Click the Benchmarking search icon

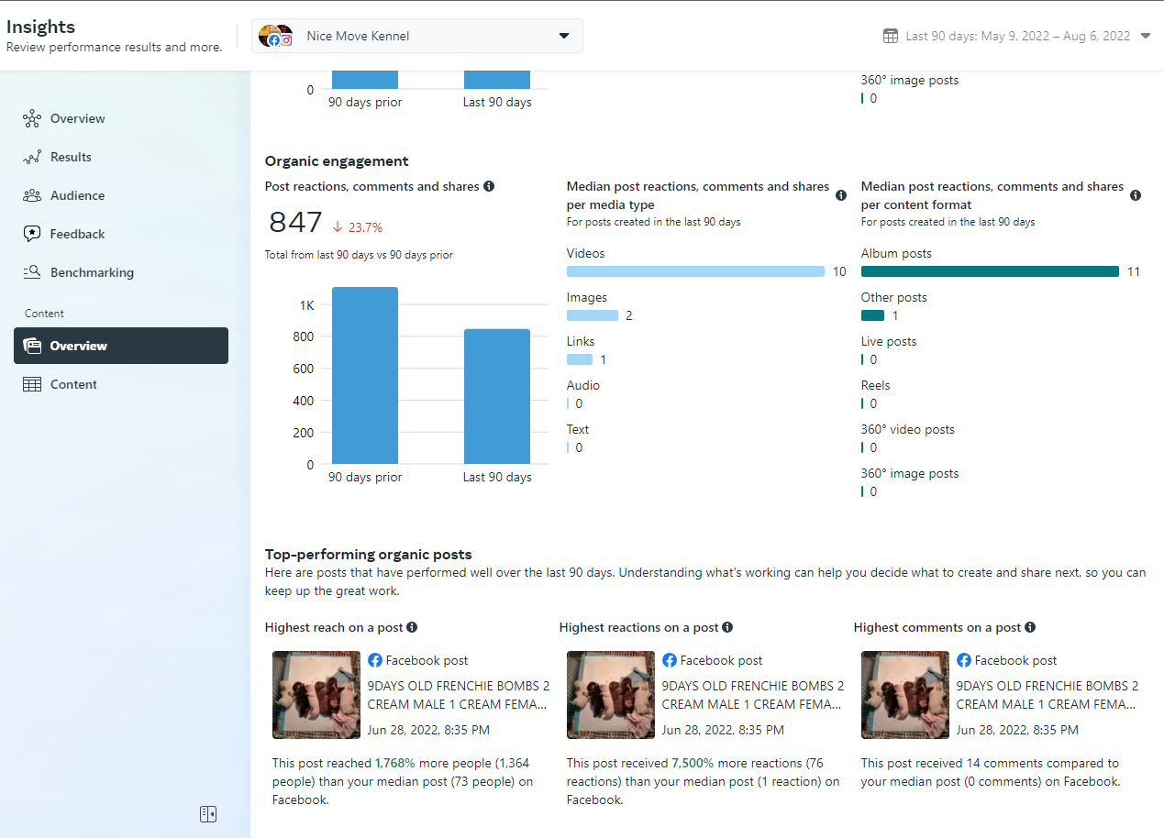pos(32,272)
